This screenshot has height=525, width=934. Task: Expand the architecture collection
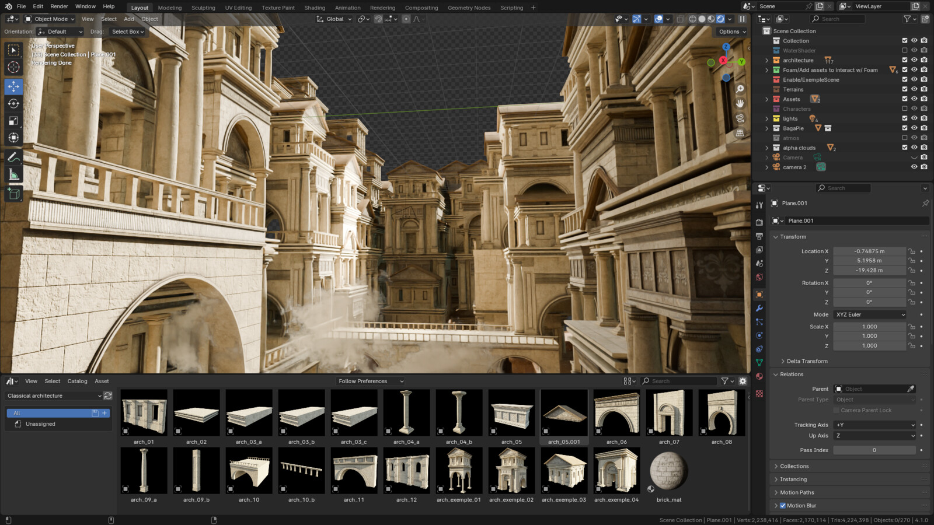click(x=767, y=60)
